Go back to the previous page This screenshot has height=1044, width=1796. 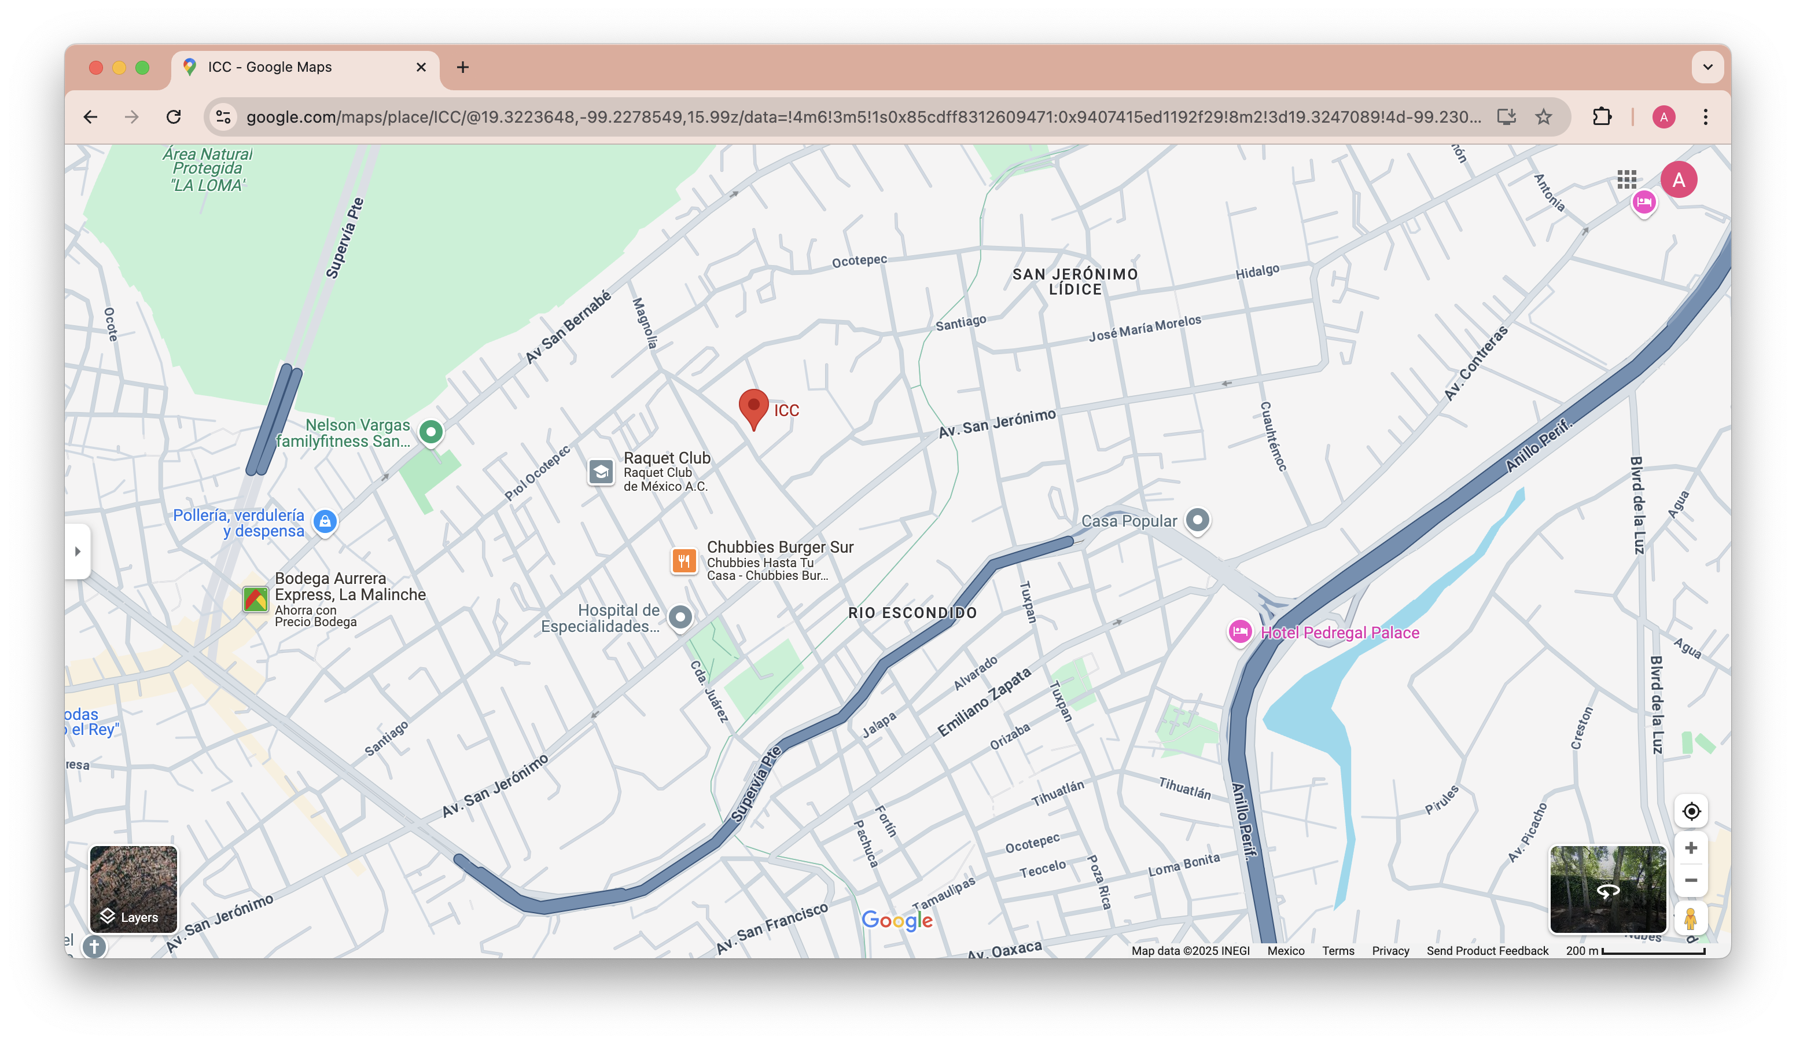pyautogui.click(x=90, y=117)
